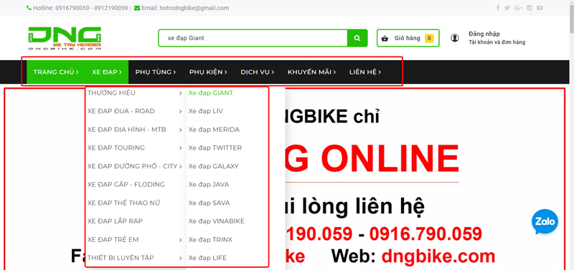Open the KHUYẾN MÃI menu
This screenshot has width=574, height=270.
(311, 72)
